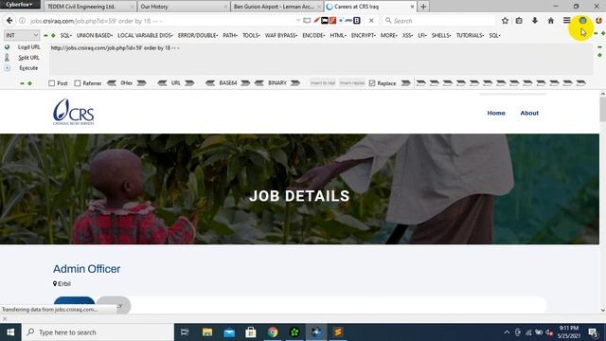Viewport: 606px width, 341px height.
Task: Click the CRS logo
Action: (74, 112)
